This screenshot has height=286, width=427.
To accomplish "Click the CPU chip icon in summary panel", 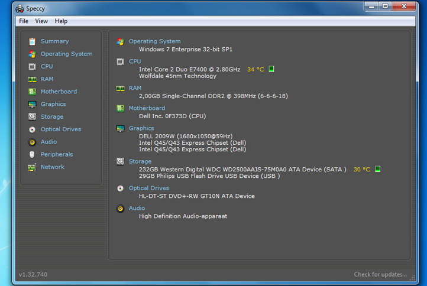I will click(x=121, y=62).
